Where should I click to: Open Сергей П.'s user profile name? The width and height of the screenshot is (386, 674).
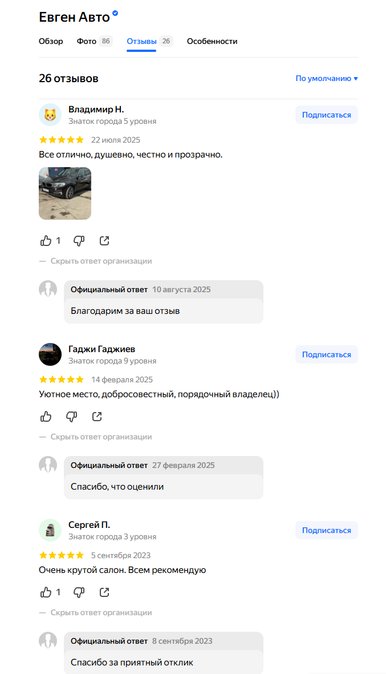[x=89, y=525]
